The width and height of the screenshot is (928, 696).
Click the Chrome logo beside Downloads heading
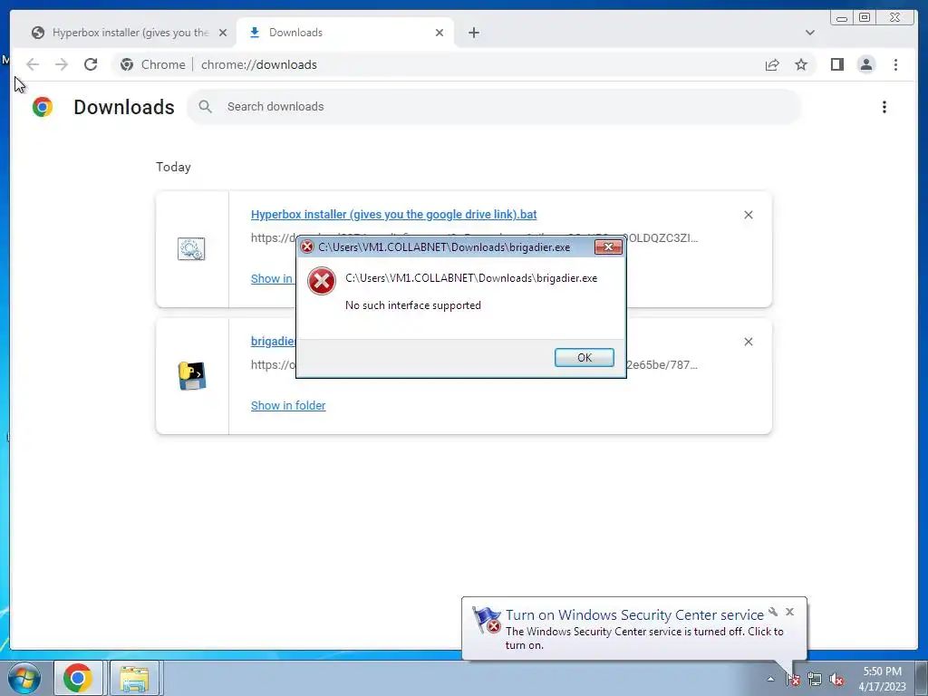pos(43,107)
